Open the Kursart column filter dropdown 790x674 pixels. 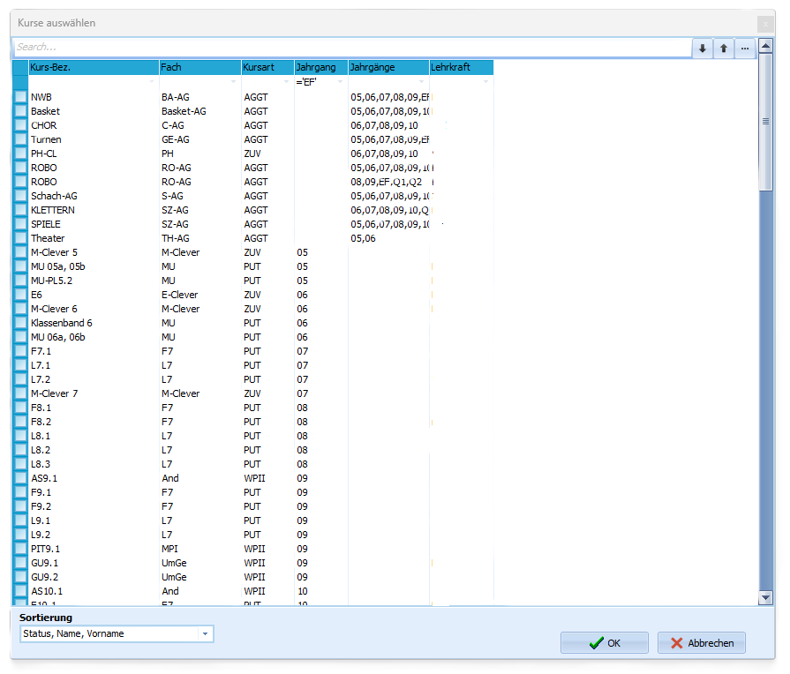click(286, 82)
